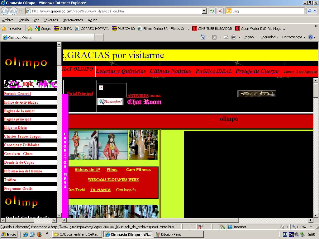Open the address bar URL dropdown
Screen dimensions: 319x239
coord(204,11)
